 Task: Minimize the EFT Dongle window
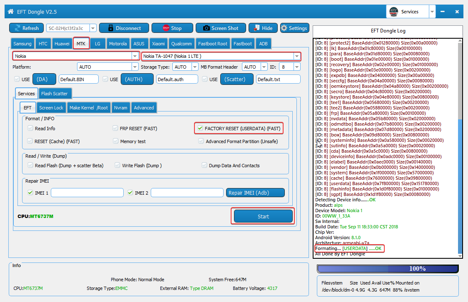click(443, 12)
